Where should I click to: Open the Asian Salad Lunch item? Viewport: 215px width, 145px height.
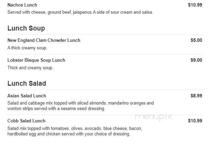click(x=27, y=96)
